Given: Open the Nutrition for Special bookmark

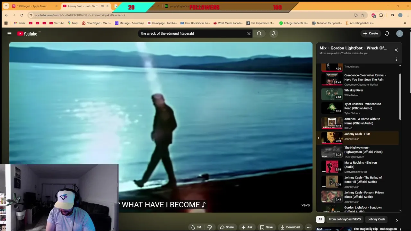Looking at the screenshot, I should point(327,23).
